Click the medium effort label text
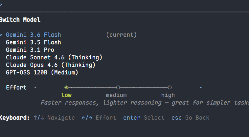The width and height of the screenshot is (249, 137). coord(116,95)
